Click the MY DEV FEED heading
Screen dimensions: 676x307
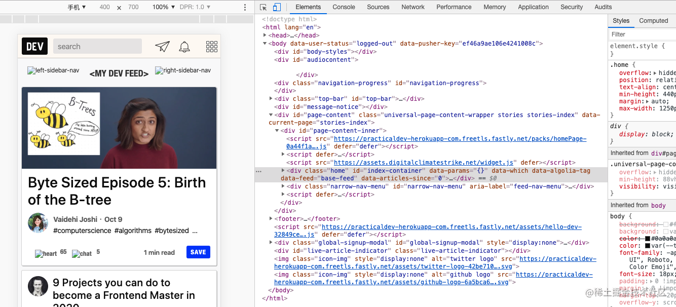point(119,73)
